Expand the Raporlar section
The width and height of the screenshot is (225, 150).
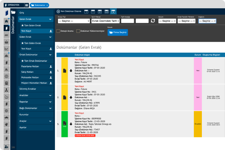[x=36, y=102]
